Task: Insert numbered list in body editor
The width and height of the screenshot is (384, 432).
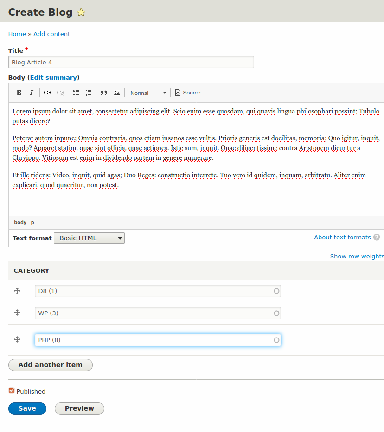Action: pos(89,93)
